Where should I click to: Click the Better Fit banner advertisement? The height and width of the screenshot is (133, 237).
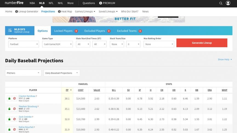[x=119, y=19]
